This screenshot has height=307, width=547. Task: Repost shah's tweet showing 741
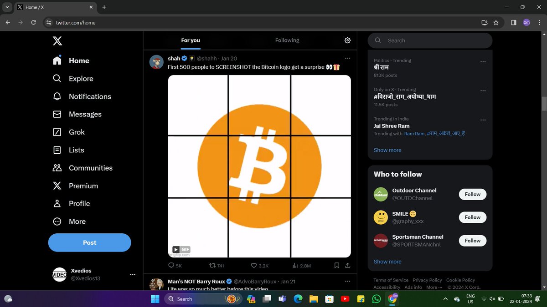coord(217,266)
